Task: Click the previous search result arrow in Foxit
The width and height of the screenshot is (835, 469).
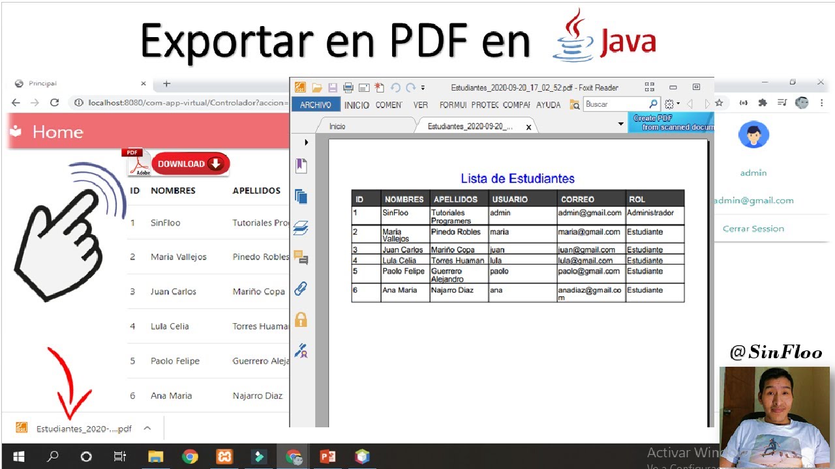Action: click(690, 104)
